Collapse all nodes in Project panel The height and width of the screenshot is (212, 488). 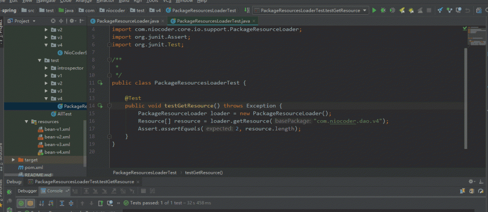(x=61, y=21)
